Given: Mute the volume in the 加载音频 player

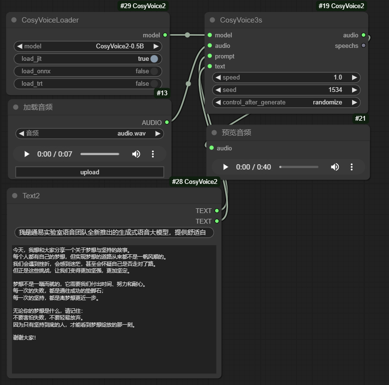Looking at the screenshot, I should (136, 154).
